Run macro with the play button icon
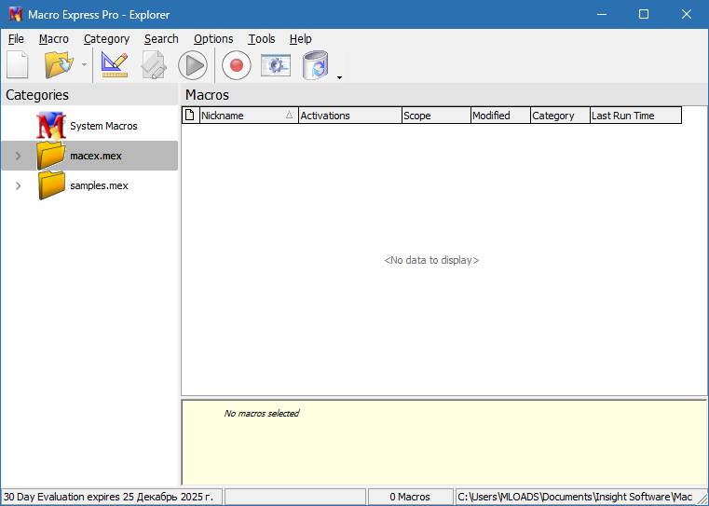This screenshot has height=506, width=709. tap(193, 65)
